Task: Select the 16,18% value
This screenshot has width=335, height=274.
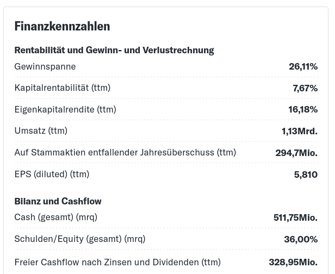Action: [303, 109]
